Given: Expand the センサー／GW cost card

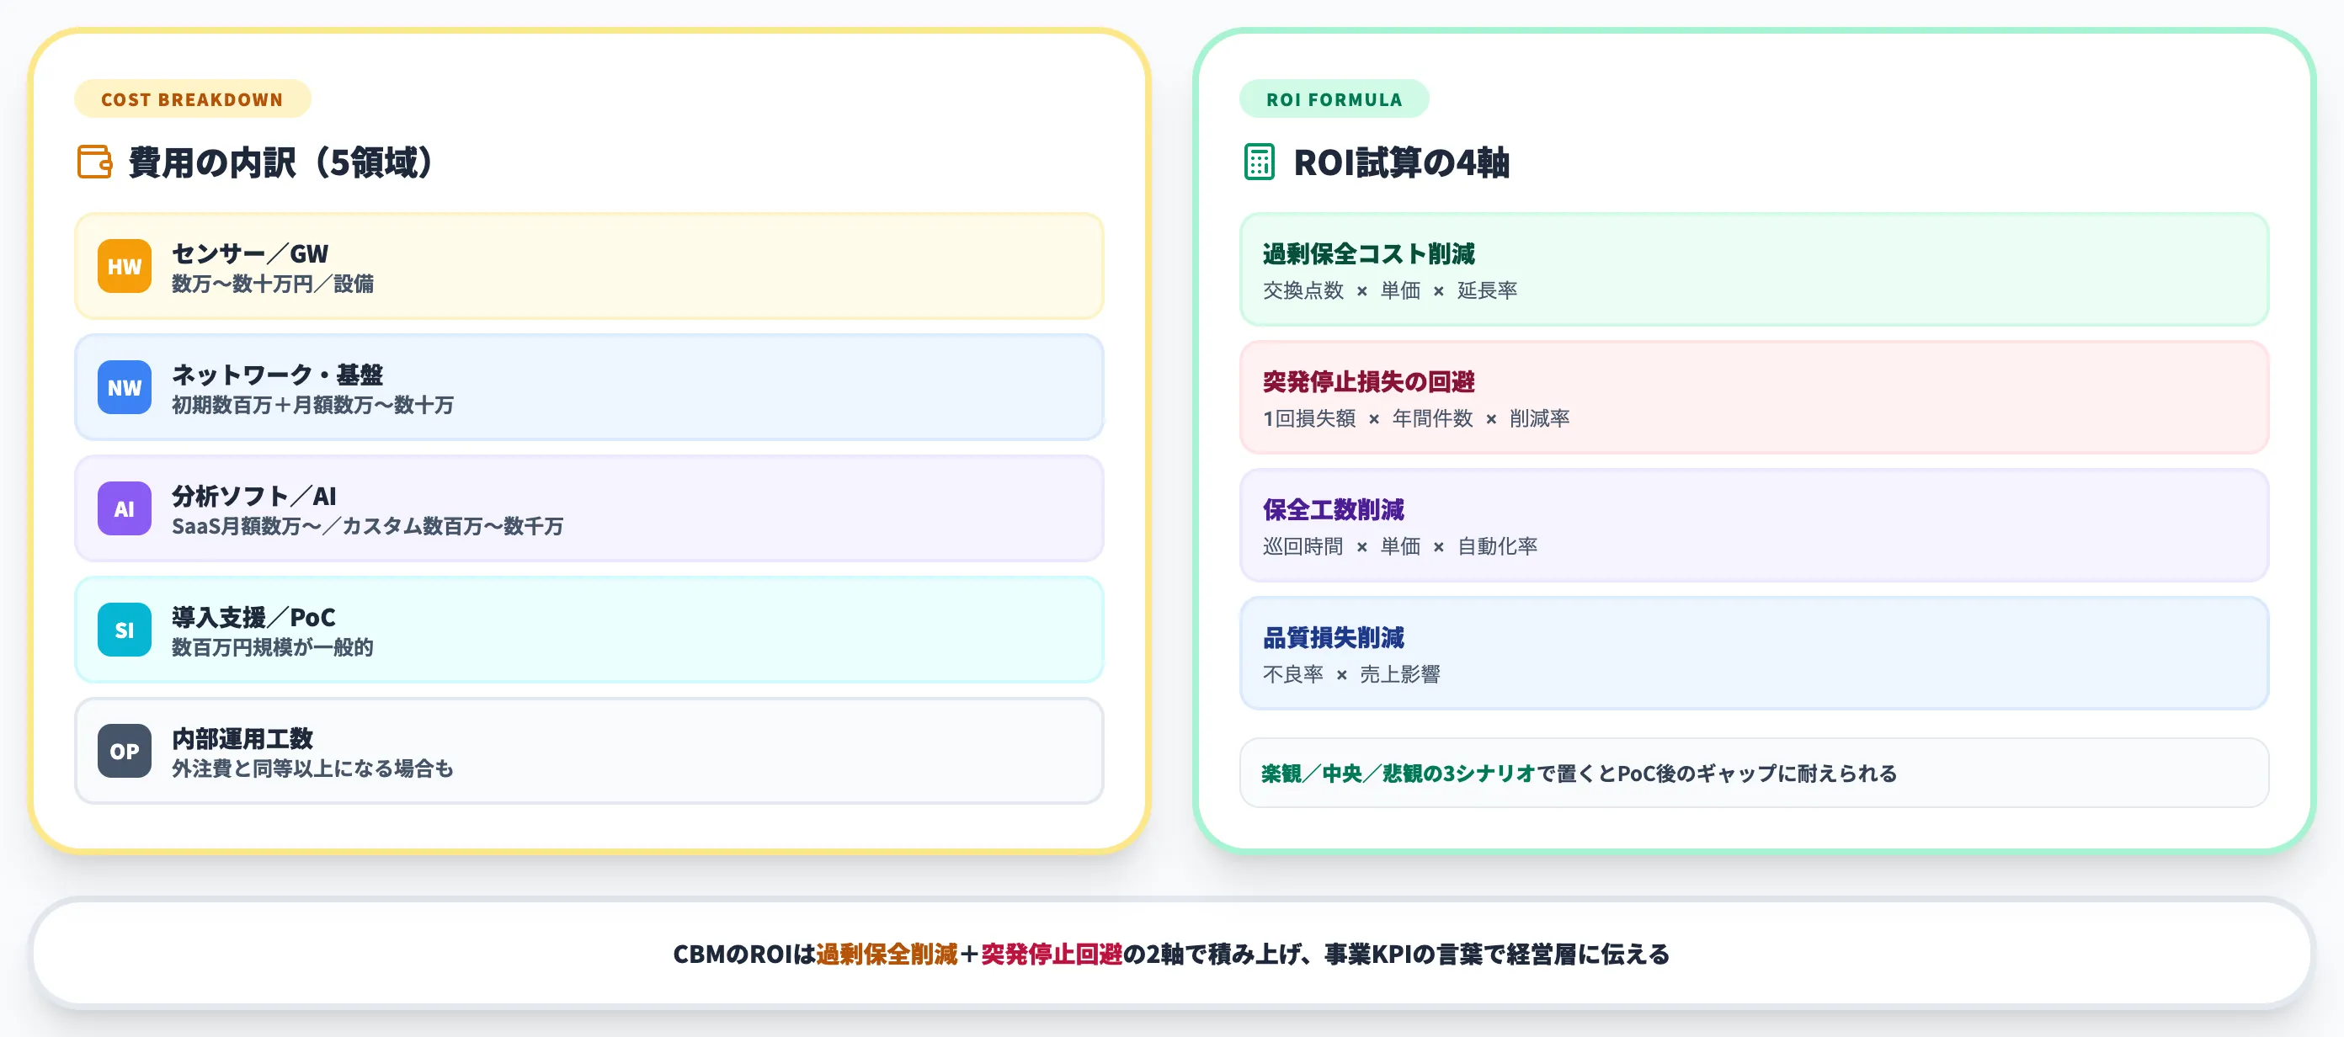Looking at the screenshot, I should click(589, 267).
